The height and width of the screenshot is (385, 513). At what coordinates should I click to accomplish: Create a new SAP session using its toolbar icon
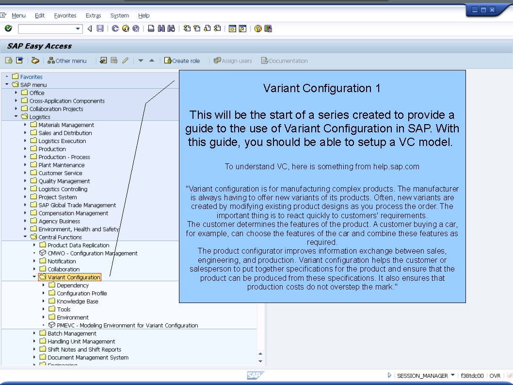(x=231, y=28)
